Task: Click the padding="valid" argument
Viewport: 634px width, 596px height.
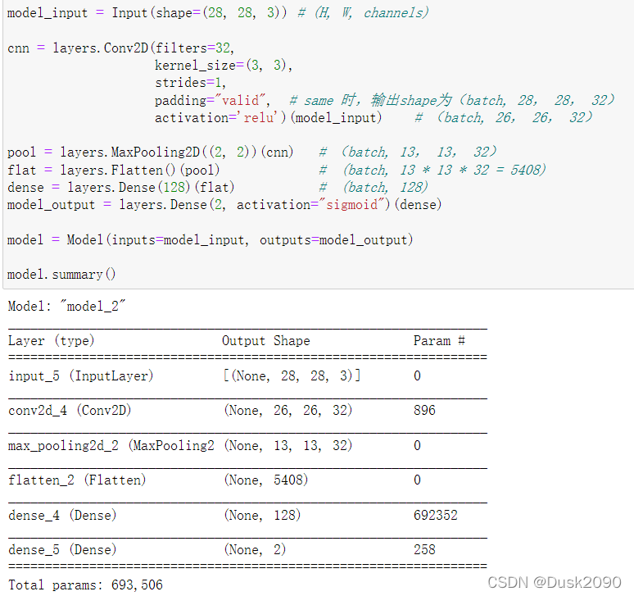Action: [x=212, y=100]
